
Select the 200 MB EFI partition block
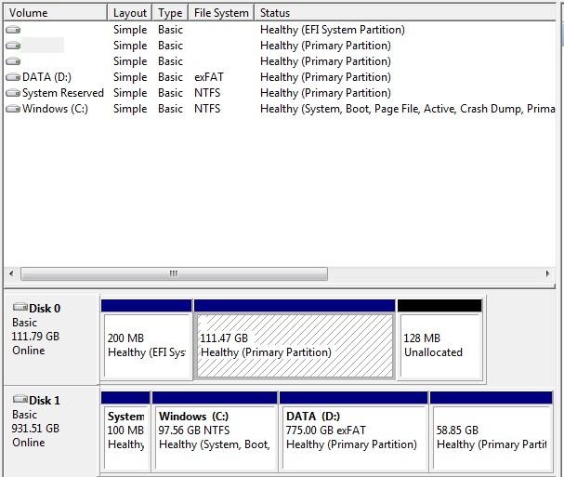146,346
